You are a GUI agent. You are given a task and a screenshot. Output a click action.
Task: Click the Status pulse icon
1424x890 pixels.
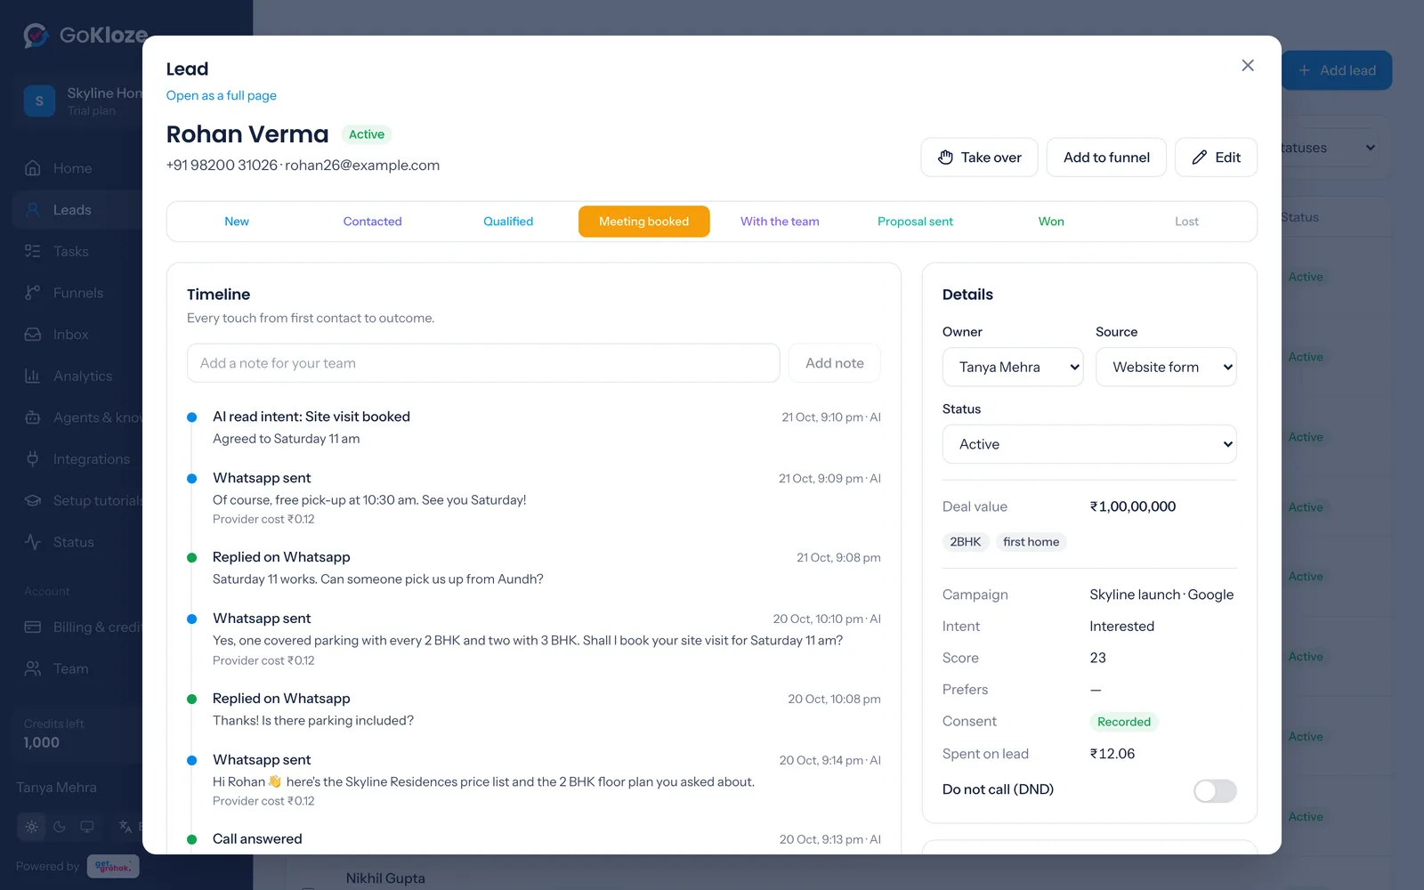(33, 542)
